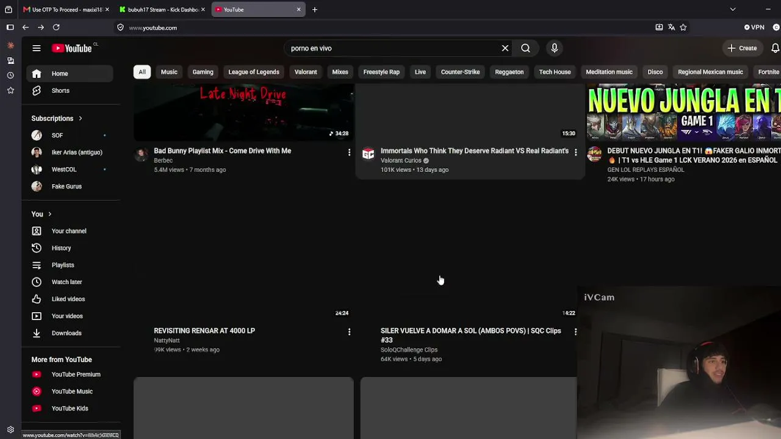Select the League of Legends chip
The image size is (781, 439).
pos(254,72)
